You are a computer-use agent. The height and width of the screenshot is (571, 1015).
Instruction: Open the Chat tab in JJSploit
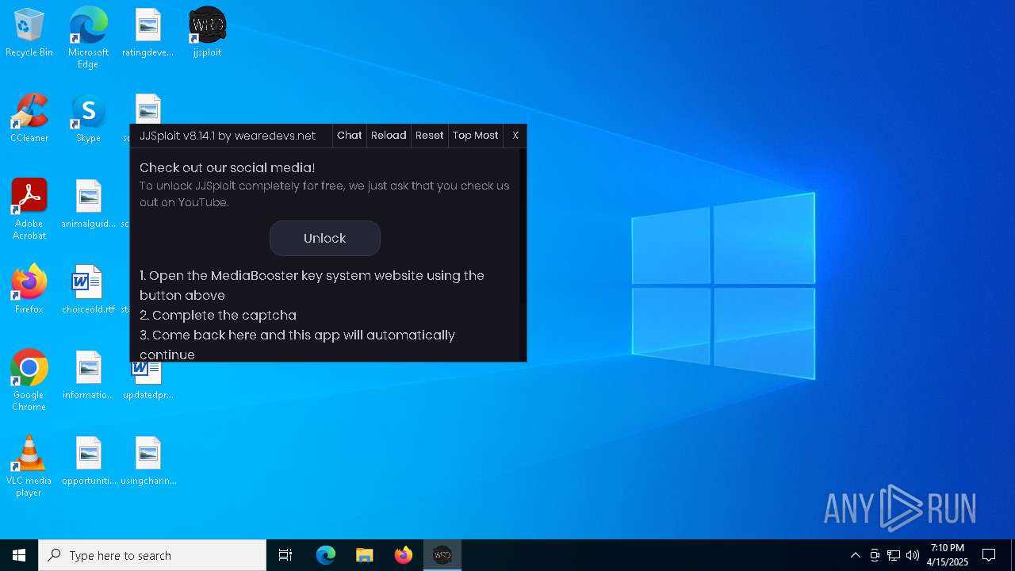point(350,136)
